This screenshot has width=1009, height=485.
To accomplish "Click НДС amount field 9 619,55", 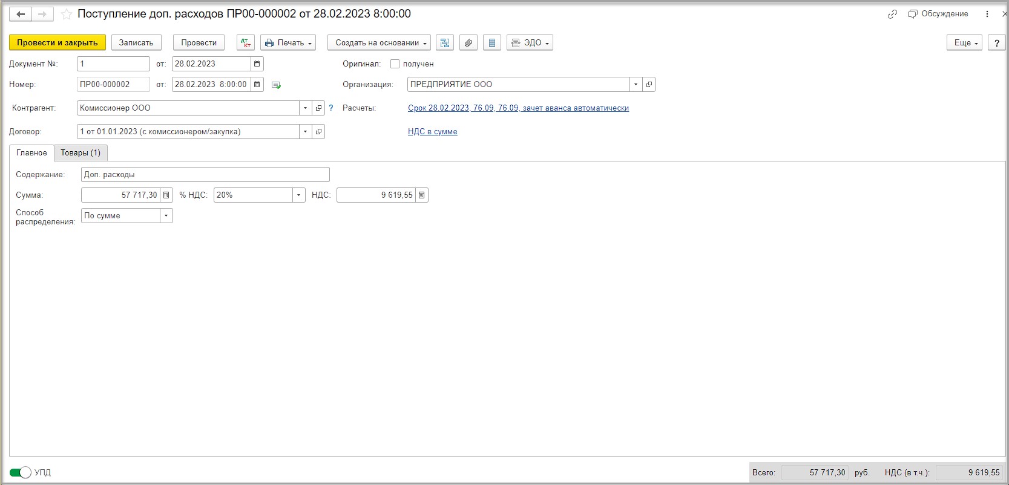I will pos(376,195).
